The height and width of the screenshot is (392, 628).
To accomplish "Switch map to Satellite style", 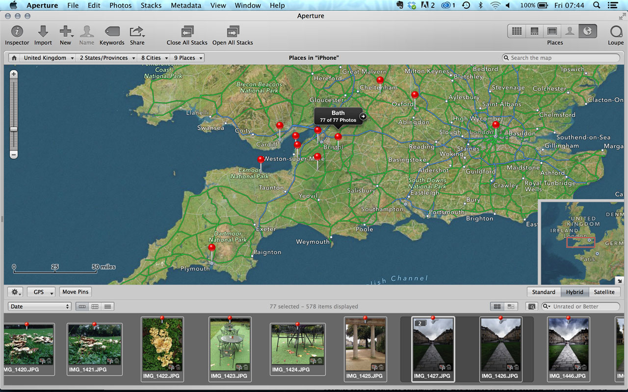I will 604,292.
